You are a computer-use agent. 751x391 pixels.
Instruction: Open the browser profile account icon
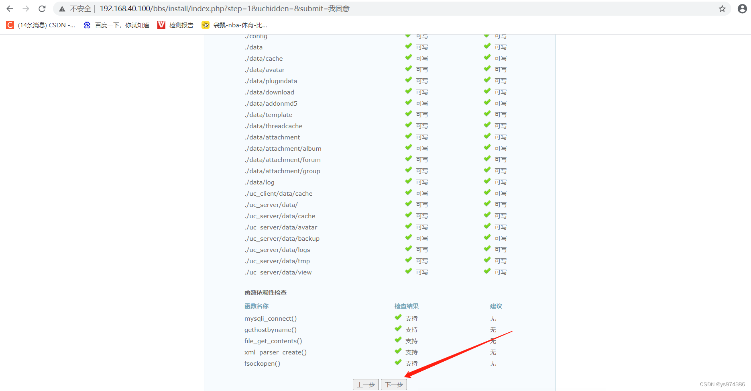point(742,9)
